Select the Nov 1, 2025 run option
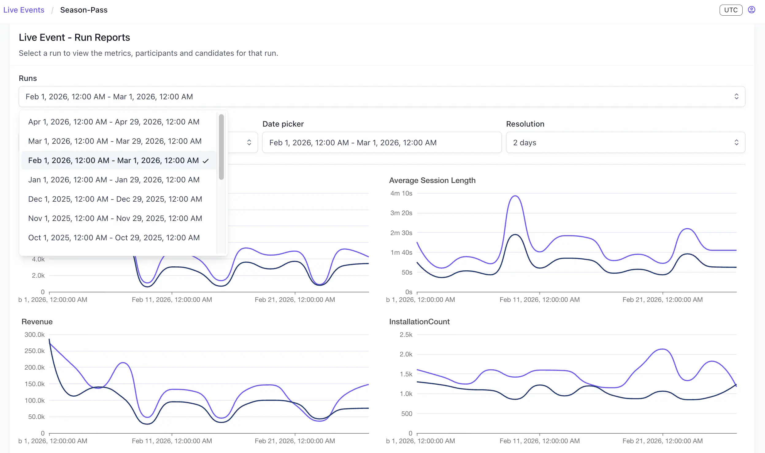This screenshot has width=765, height=453. (x=115, y=218)
